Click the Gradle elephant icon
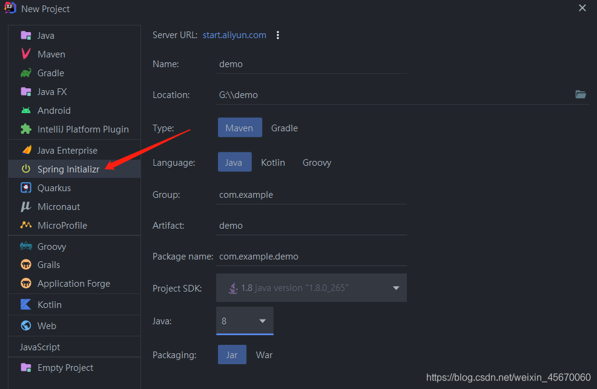Screen dimensions: 597x389 tap(26, 73)
